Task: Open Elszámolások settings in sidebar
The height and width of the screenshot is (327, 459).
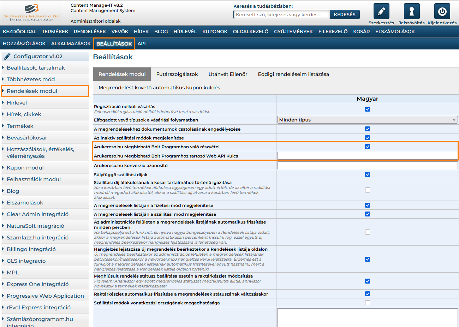Action: point(45,203)
